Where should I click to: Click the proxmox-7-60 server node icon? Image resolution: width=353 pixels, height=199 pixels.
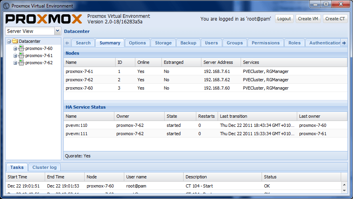click(x=21, y=48)
